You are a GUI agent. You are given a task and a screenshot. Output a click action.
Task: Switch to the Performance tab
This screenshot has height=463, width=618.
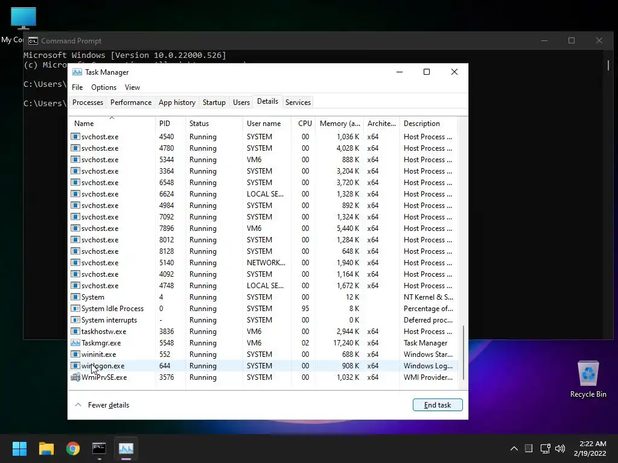point(131,102)
